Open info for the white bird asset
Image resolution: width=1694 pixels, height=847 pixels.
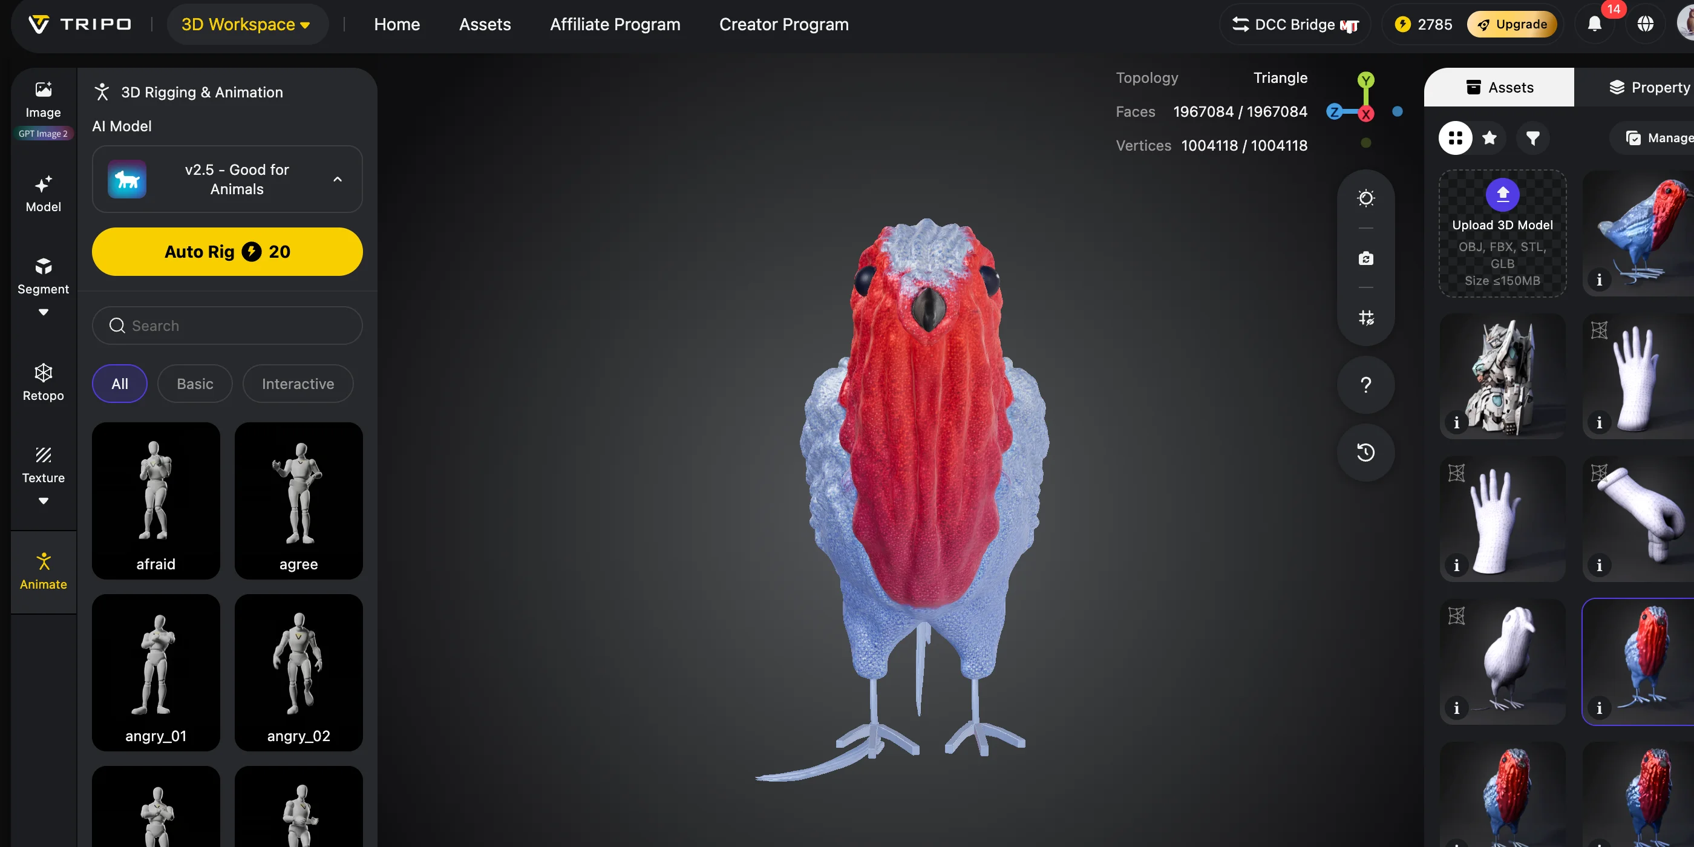(x=1456, y=708)
